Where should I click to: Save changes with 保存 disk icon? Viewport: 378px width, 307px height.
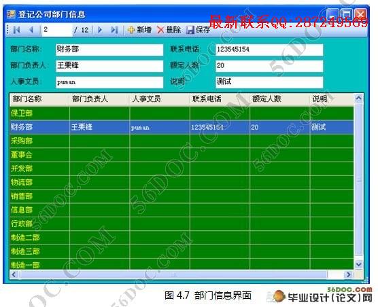click(198, 30)
